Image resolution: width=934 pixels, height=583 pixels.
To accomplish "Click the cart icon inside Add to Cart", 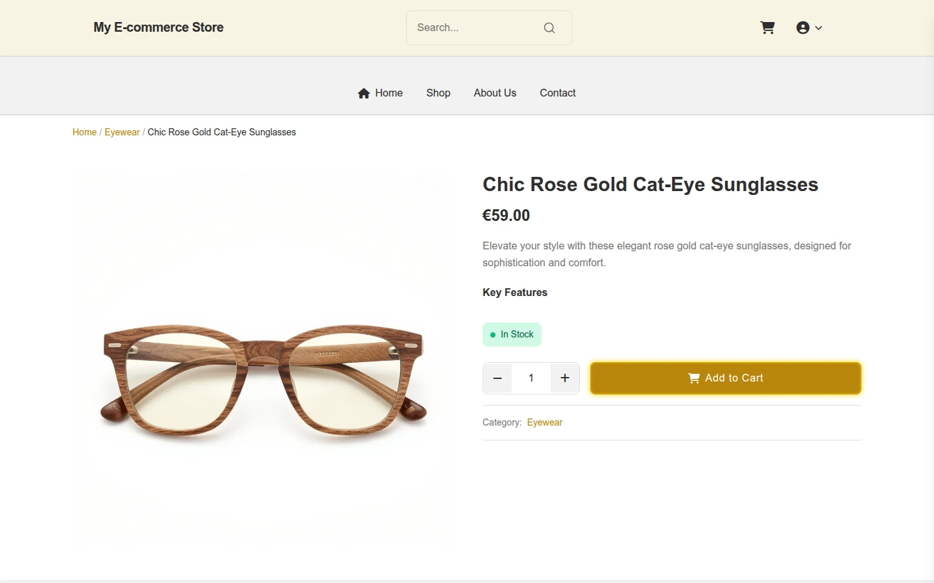I will 694,378.
